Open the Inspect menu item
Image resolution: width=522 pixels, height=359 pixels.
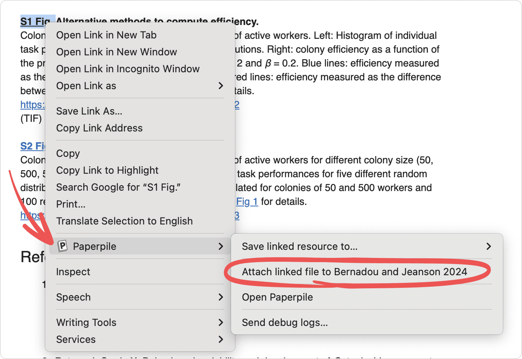[x=73, y=272]
